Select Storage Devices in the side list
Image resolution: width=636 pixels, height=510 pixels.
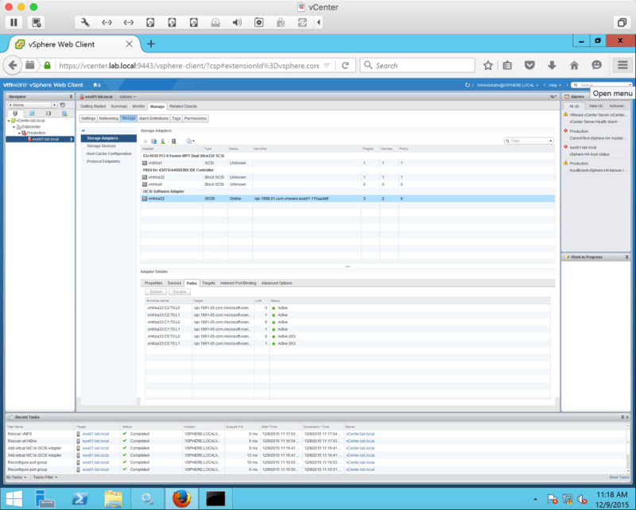tap(101, 146)
